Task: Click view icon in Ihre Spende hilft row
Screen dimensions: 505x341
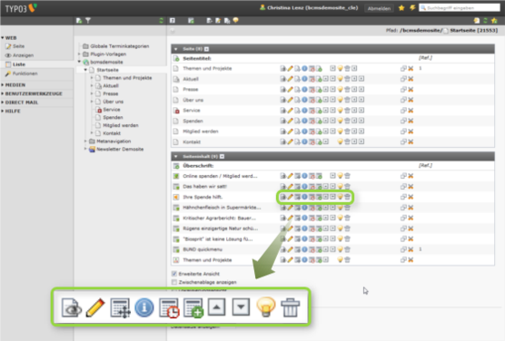Action: pyautogui.click(x=283, y=197)
